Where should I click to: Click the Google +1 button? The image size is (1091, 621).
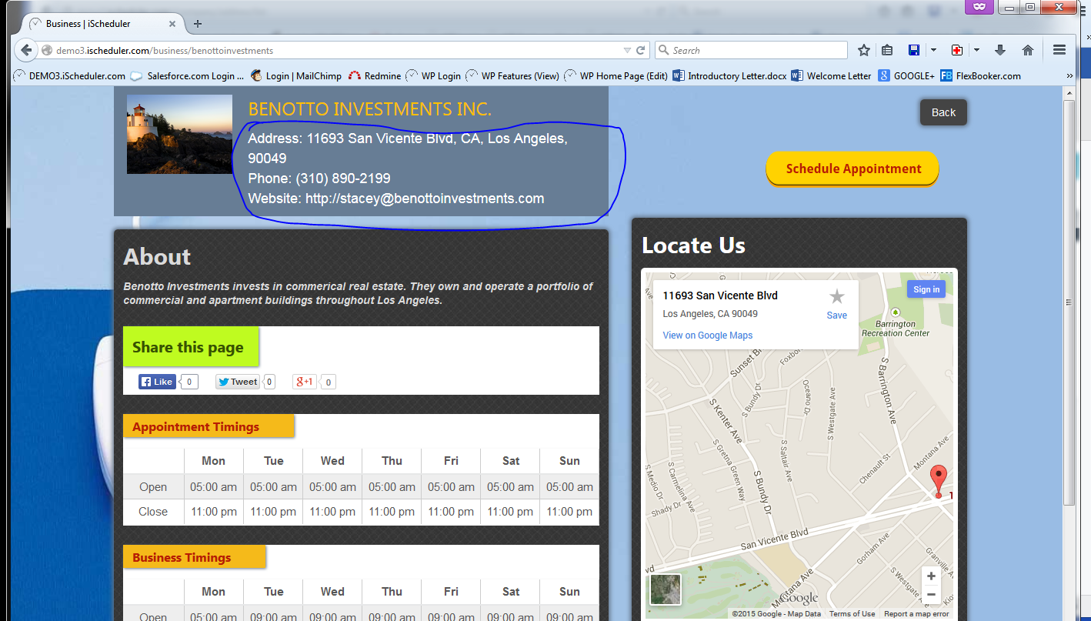(305, 382)
